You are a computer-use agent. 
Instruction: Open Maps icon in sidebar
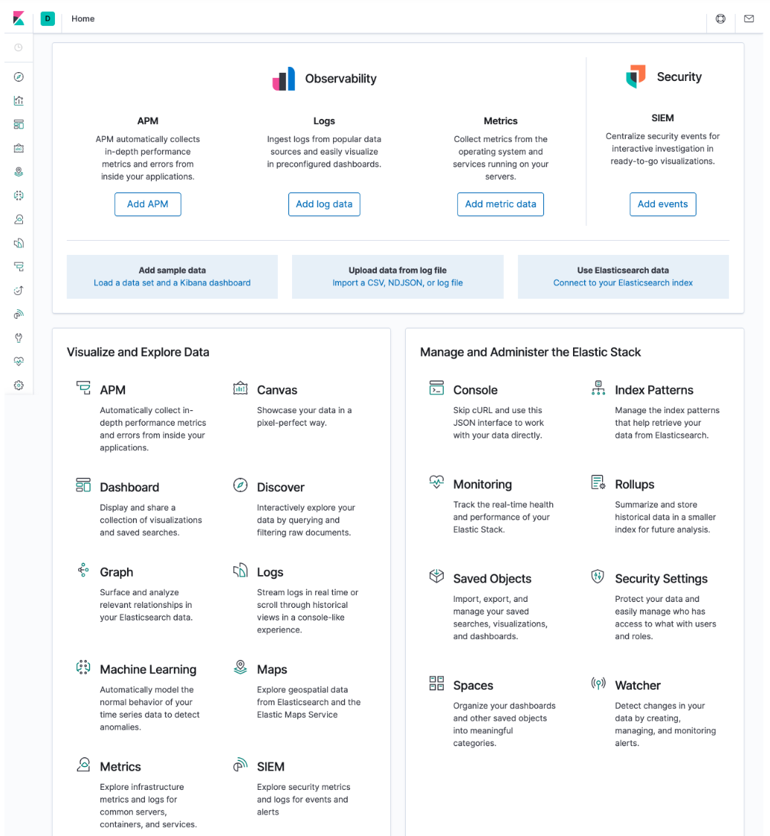coord(19,172)
